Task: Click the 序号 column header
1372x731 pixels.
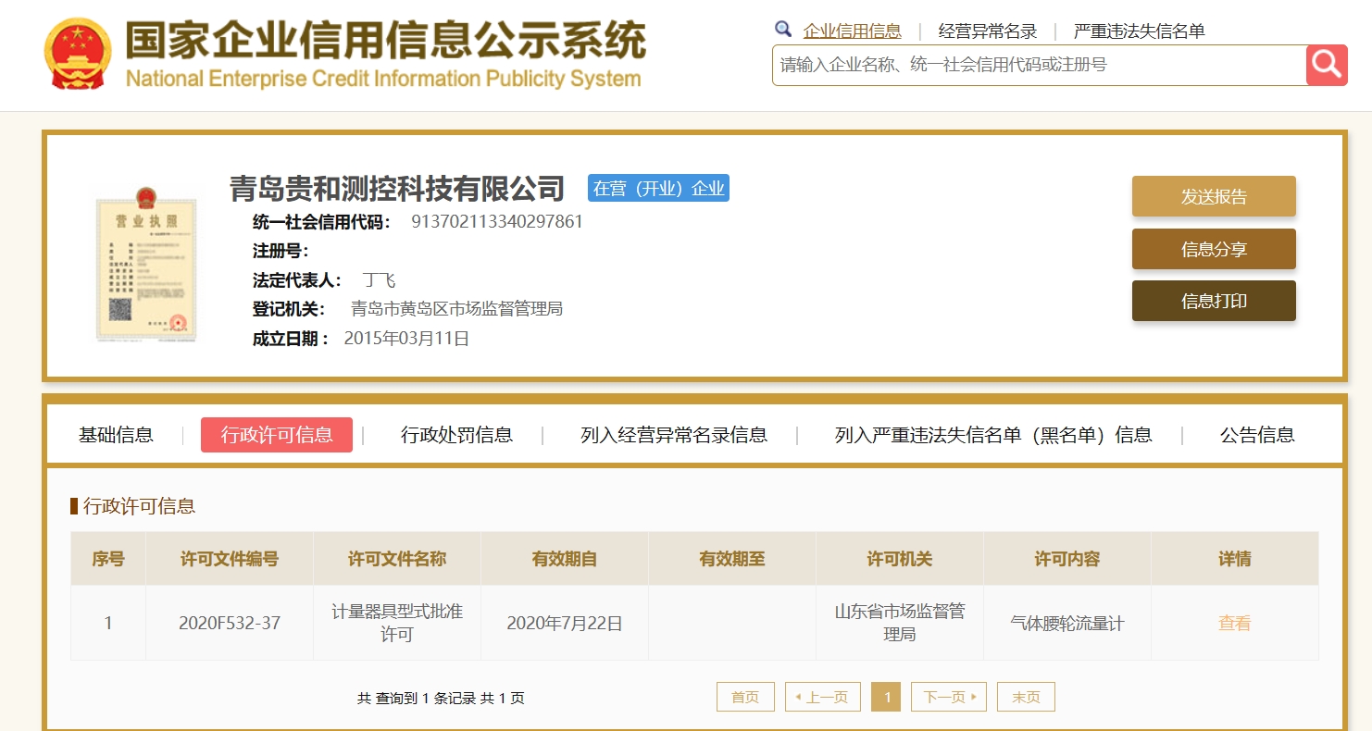Action: [x=108, y=559]
